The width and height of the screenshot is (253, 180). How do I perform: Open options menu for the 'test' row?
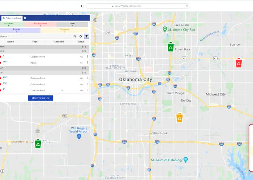point(87,62)
